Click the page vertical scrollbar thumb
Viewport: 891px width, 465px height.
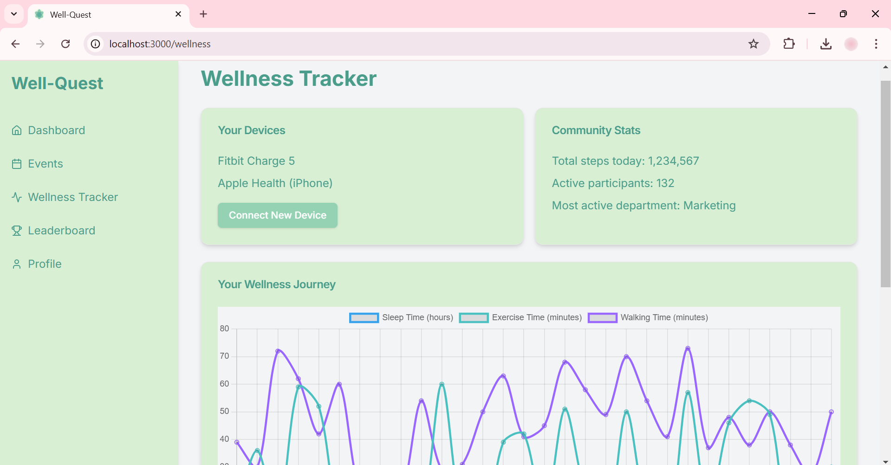point(885,184)
